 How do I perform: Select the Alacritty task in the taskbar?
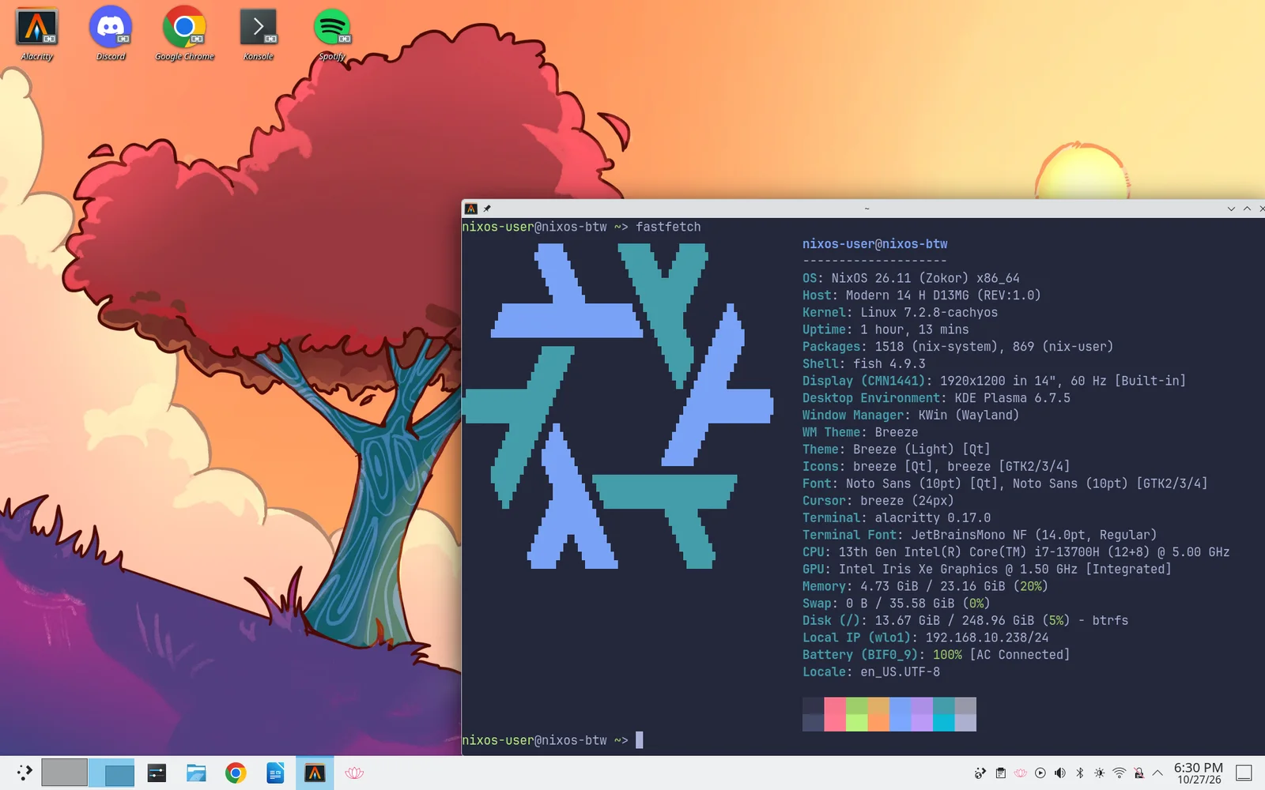tap(315, 773)
